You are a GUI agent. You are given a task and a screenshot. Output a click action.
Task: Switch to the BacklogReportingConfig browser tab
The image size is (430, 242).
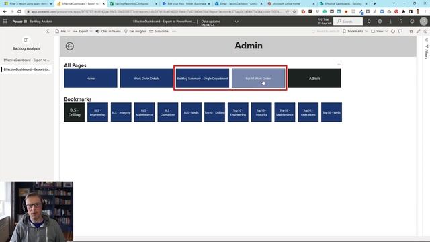coord(133,4)
